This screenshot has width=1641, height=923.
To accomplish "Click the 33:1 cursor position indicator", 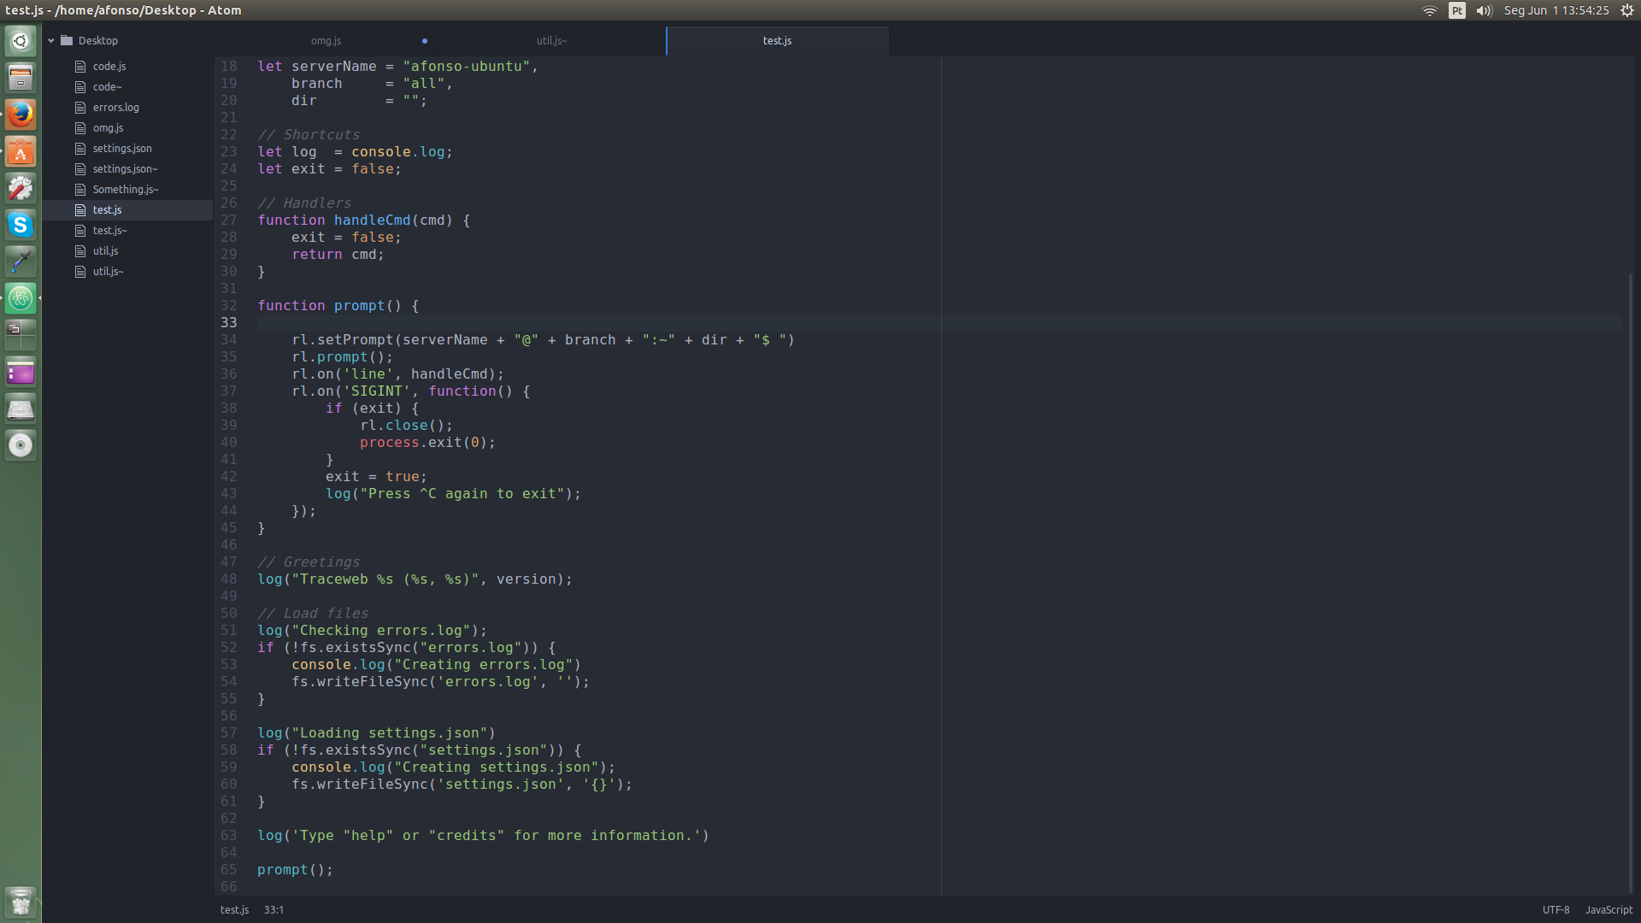I will [x=273, y=909].
